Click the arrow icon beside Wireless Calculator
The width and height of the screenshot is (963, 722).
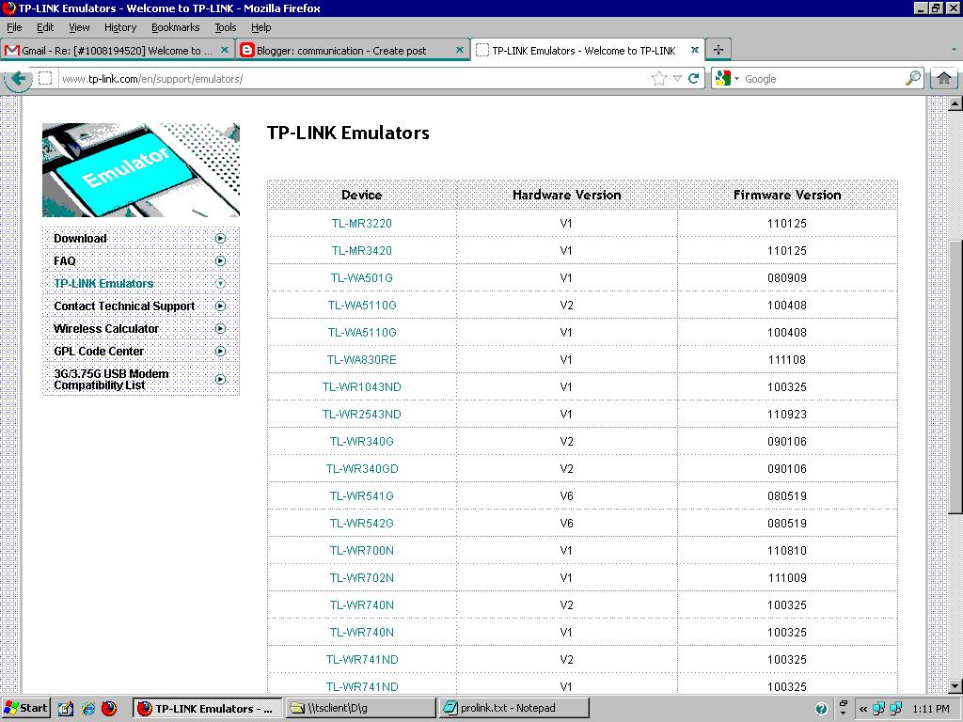click(220, 328)
